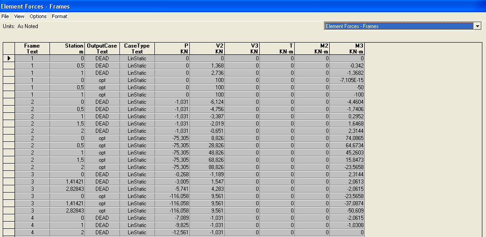The image size is (486, 237).
Task: Click the T KN-m column header
Action: (x=278, y=48)
